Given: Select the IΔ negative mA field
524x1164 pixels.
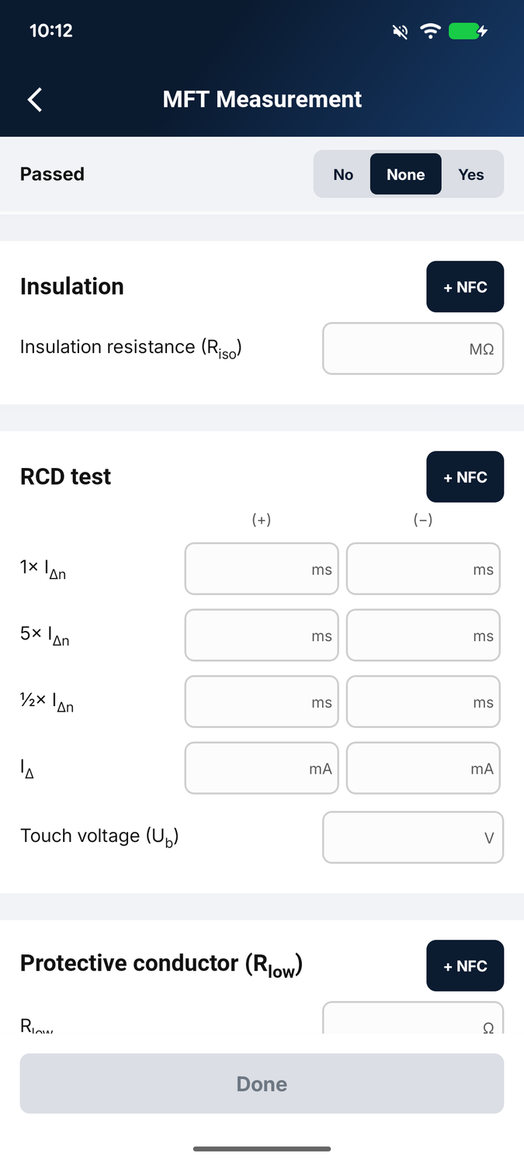Looking at the screenshot, I should click(x=423, y=768).
